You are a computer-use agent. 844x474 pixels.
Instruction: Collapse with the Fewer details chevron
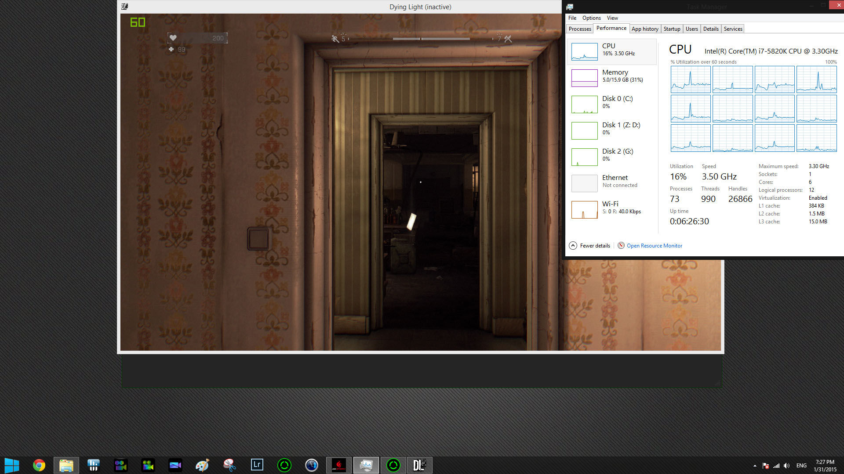tap(573, 246)
